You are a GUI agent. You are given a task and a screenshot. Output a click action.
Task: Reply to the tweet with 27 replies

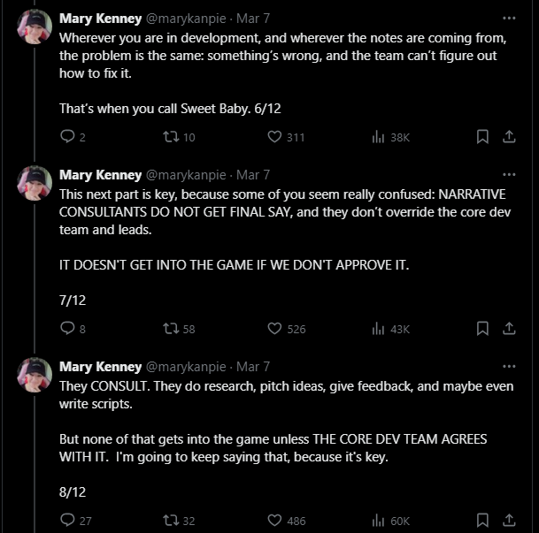click(x=67, y=521)
